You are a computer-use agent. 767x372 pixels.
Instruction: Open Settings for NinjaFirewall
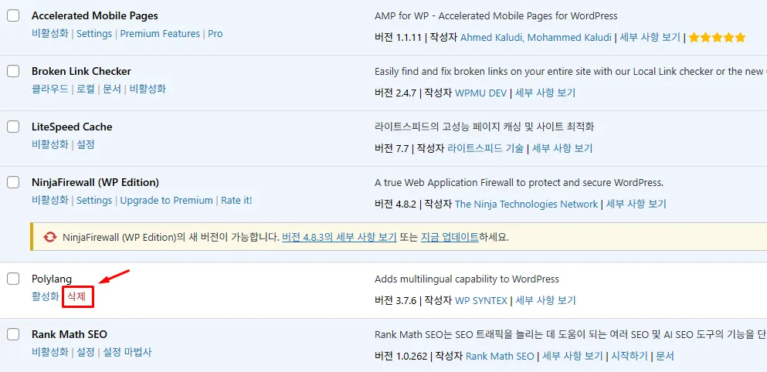94,201
